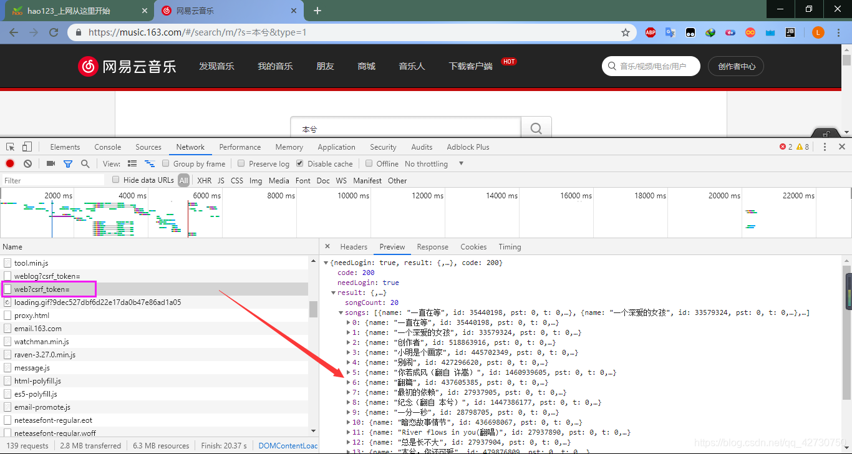Click the search magnifier next to 本兮
The image size is (852, 454).
(x=536, y=128)
